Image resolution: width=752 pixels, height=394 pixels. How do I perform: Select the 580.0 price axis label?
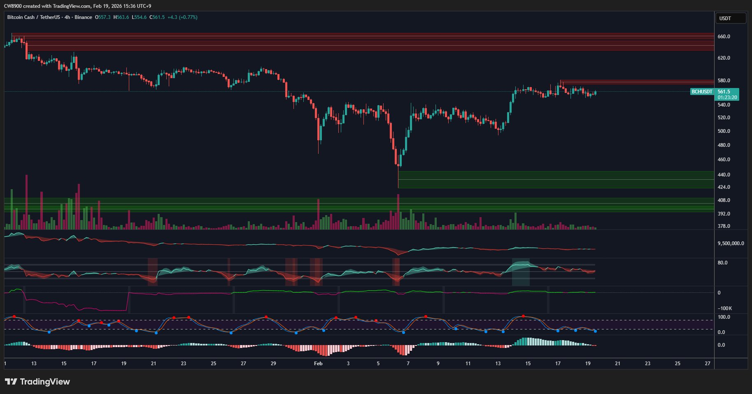[x=724, y=81]
